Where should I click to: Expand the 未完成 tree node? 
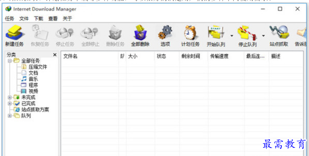tap(10, 97)
